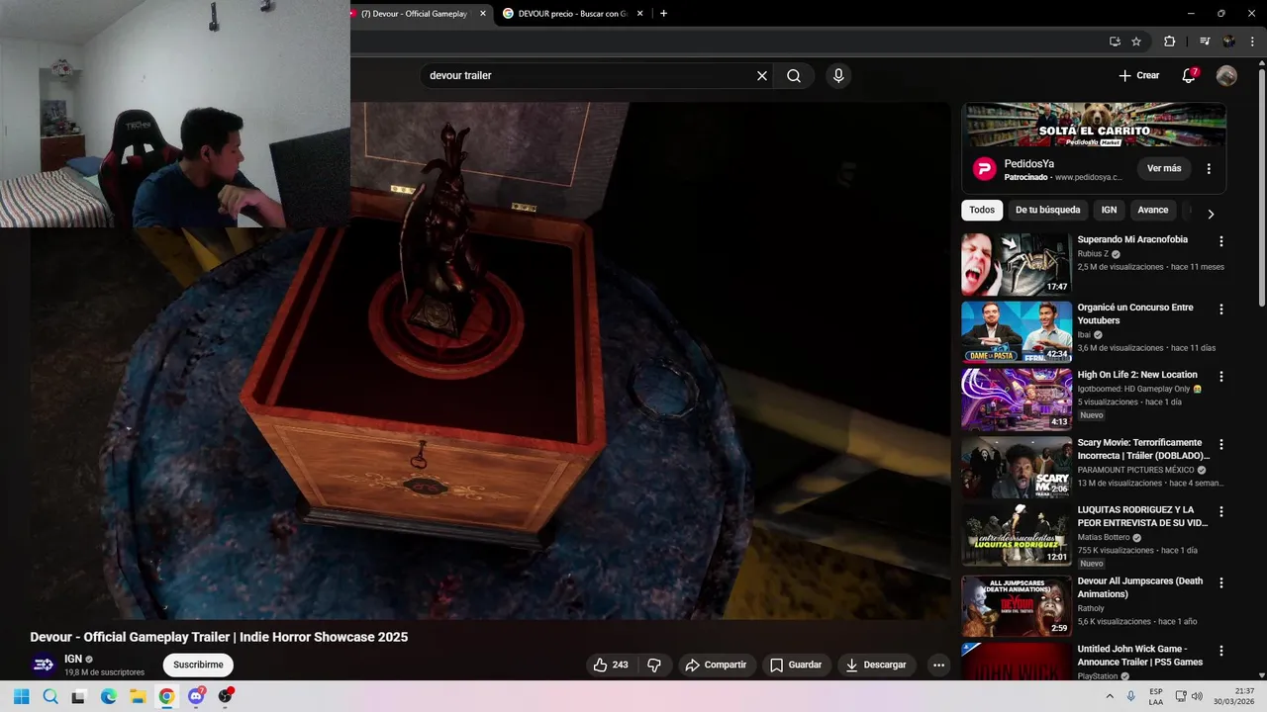This screenshot has width=1267, height=712.
Task: Open options menu for Devour All Jumpscares
Action: tap(1220, 583)
